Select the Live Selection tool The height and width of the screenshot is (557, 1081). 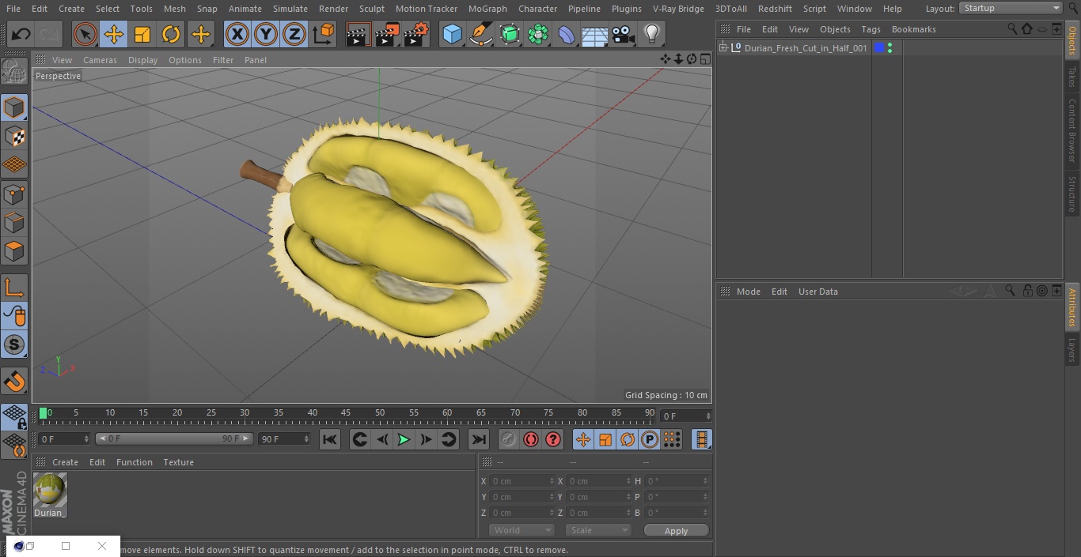coord(85,34)
